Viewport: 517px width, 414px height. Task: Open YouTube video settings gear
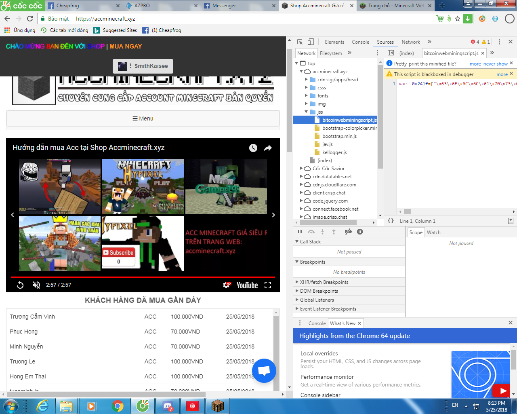click(227, 285)
